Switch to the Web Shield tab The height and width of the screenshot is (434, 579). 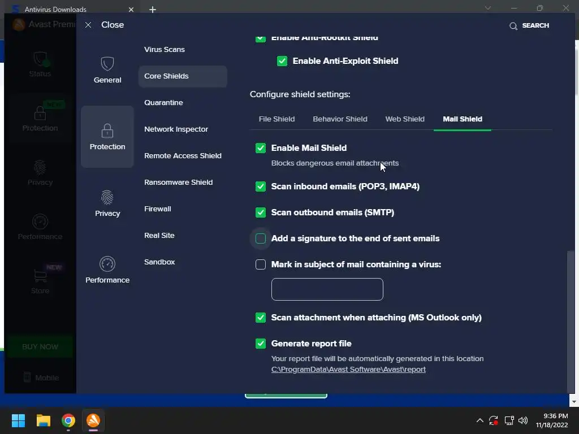click(x=405, y=119)
